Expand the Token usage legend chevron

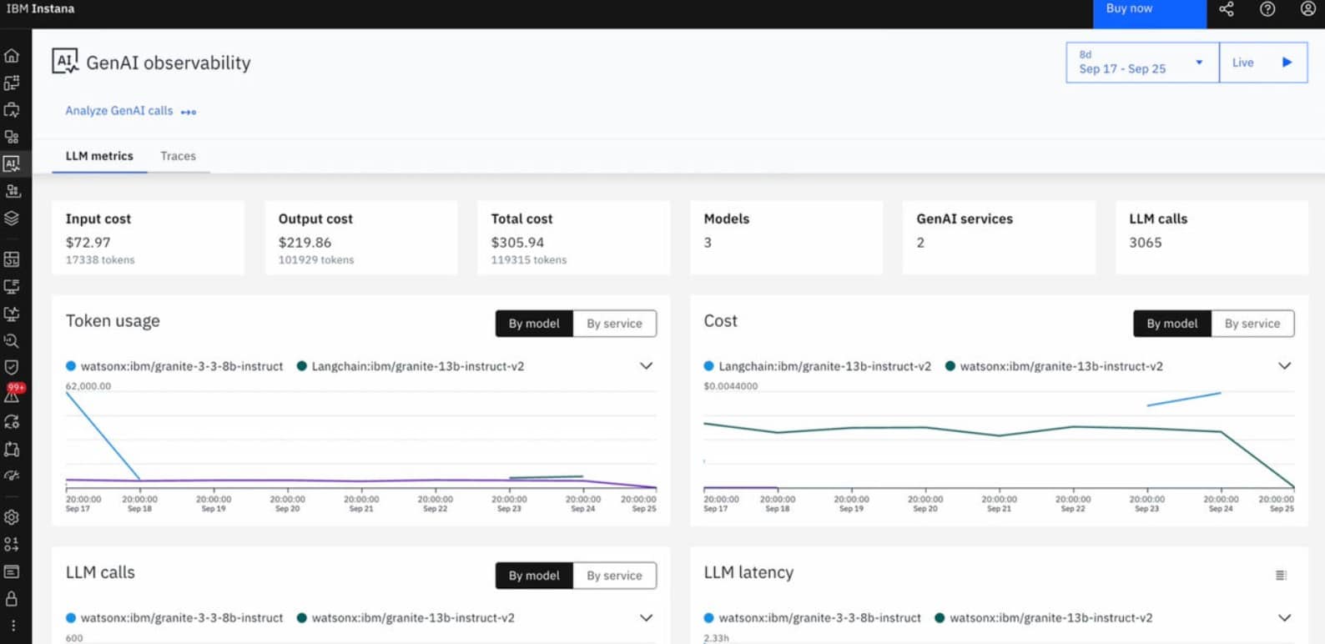point(646,366)
